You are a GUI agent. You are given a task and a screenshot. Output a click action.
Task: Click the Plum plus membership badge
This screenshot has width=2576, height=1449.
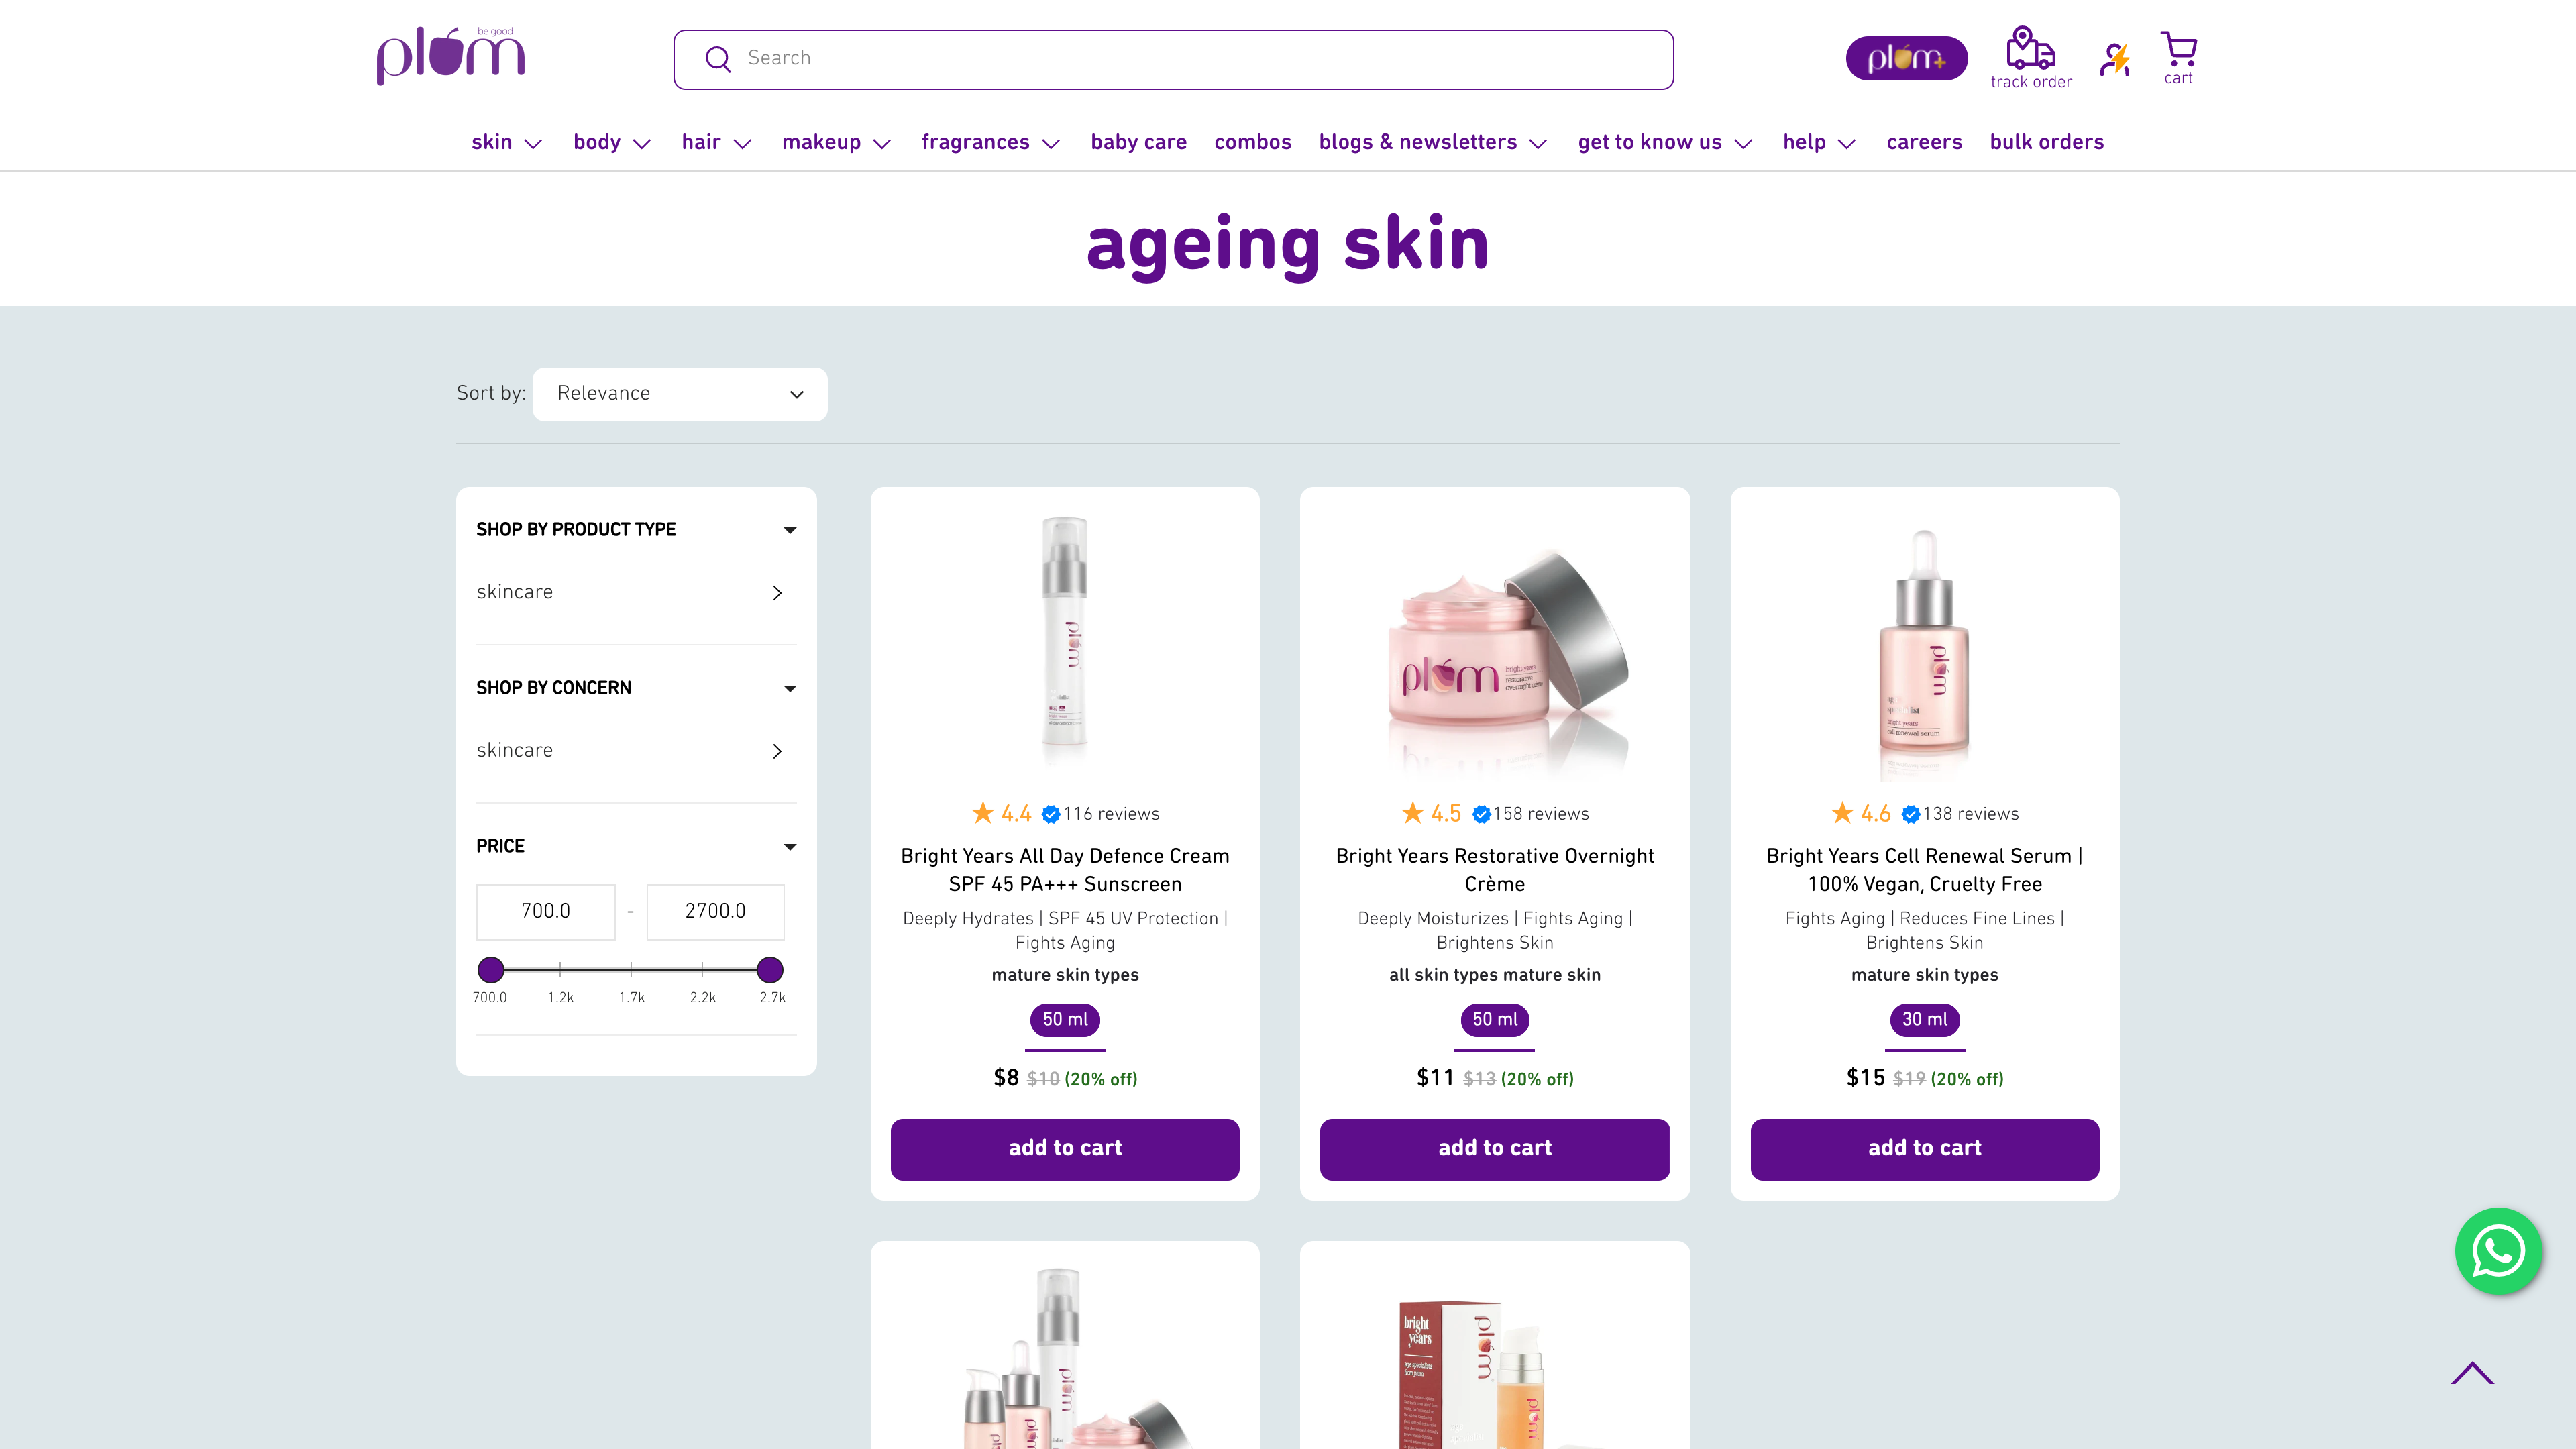point(1906,58)
